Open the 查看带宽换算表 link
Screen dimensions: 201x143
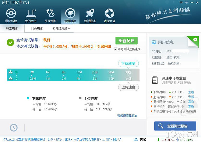coord(127,116)
